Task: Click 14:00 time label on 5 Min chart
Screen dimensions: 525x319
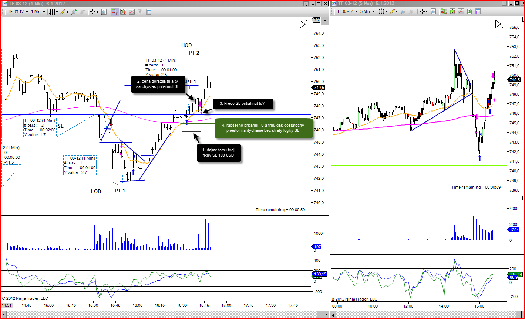Action: [x=444, y=306]
